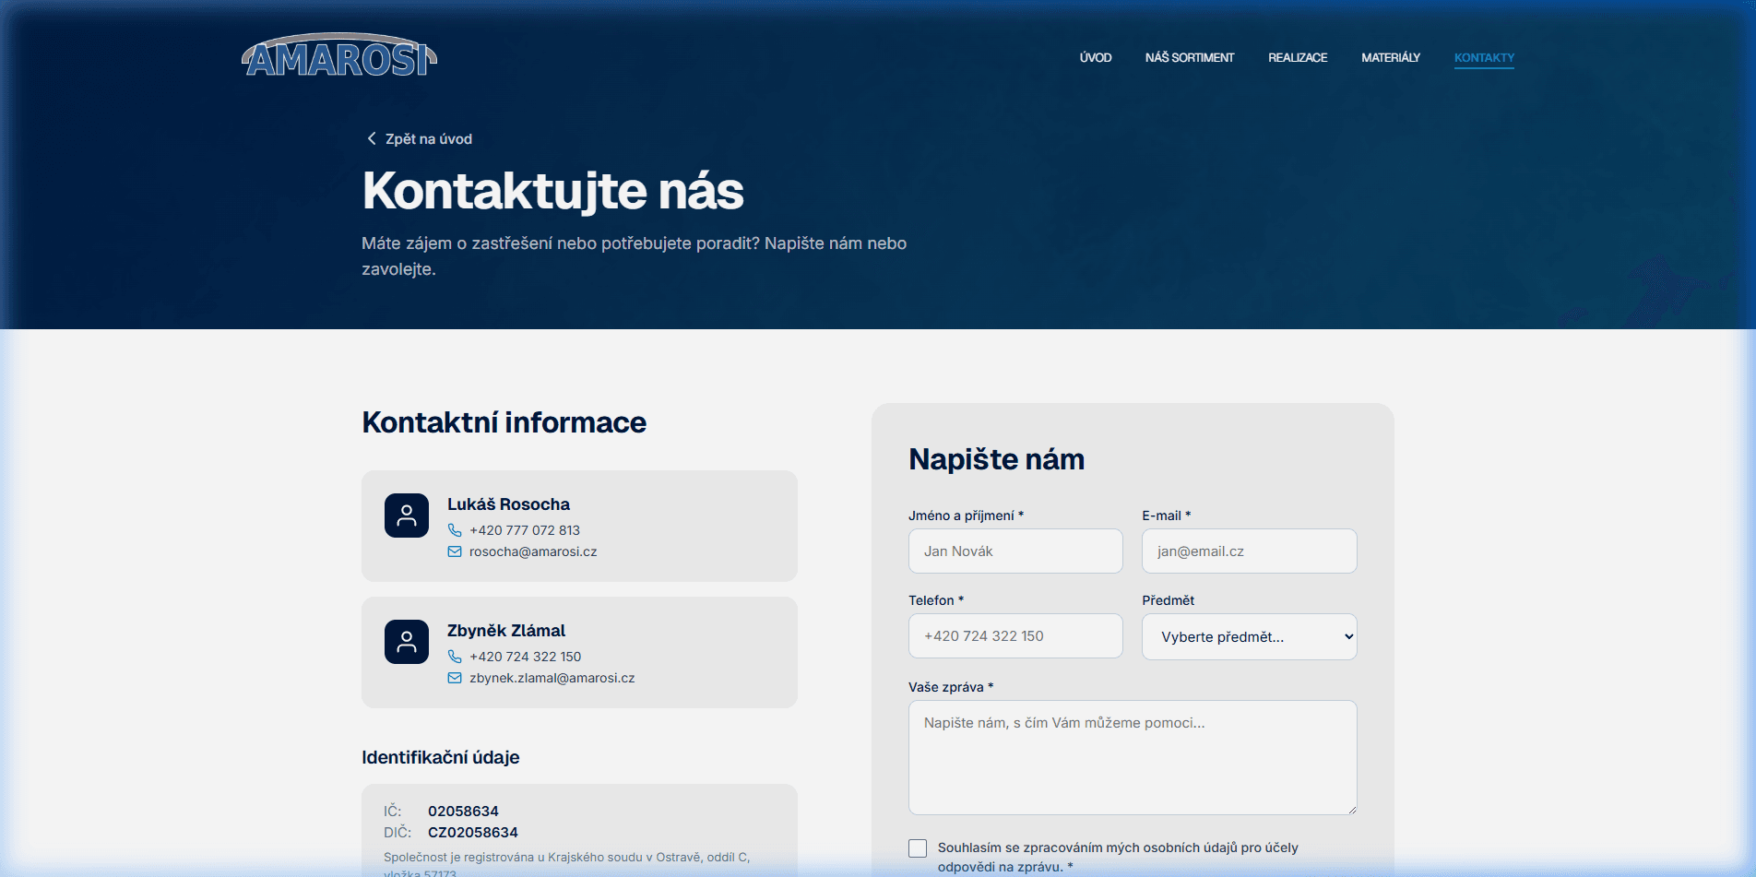The image size is (1756, 877).
Task: Click the back chevron next to Zpět na úvod
Action: pos(372,138)
